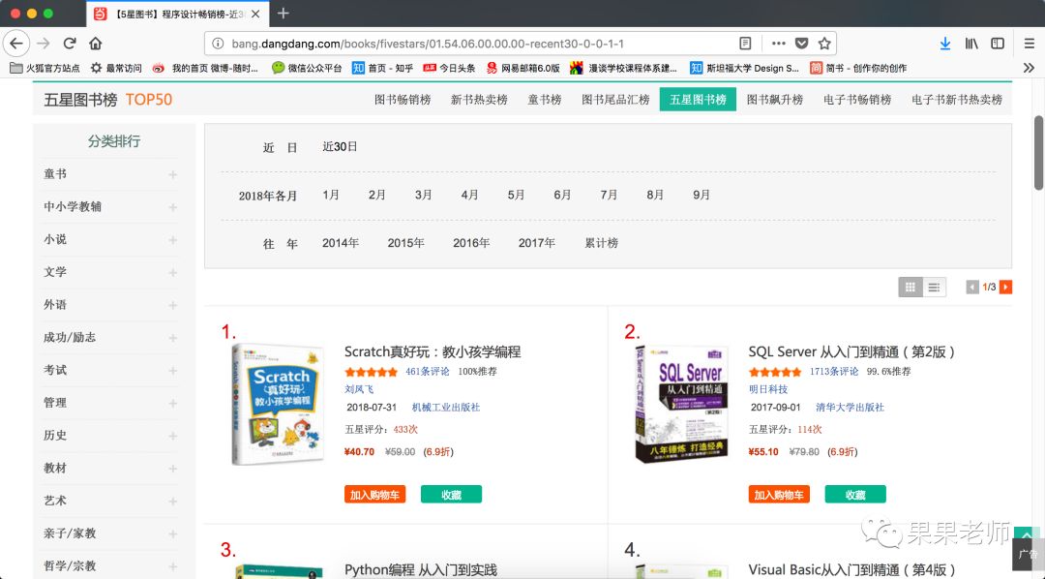
Task: Click 收藏 for SQL Server book
Action: [855, 495]
